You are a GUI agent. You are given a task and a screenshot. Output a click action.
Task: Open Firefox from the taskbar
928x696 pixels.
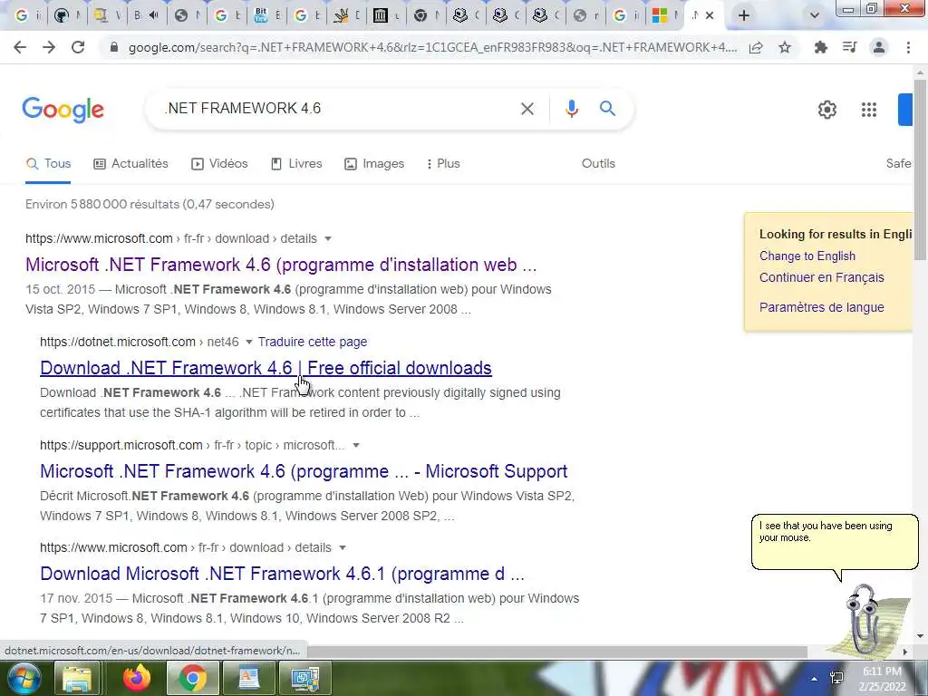coord(137,678)
